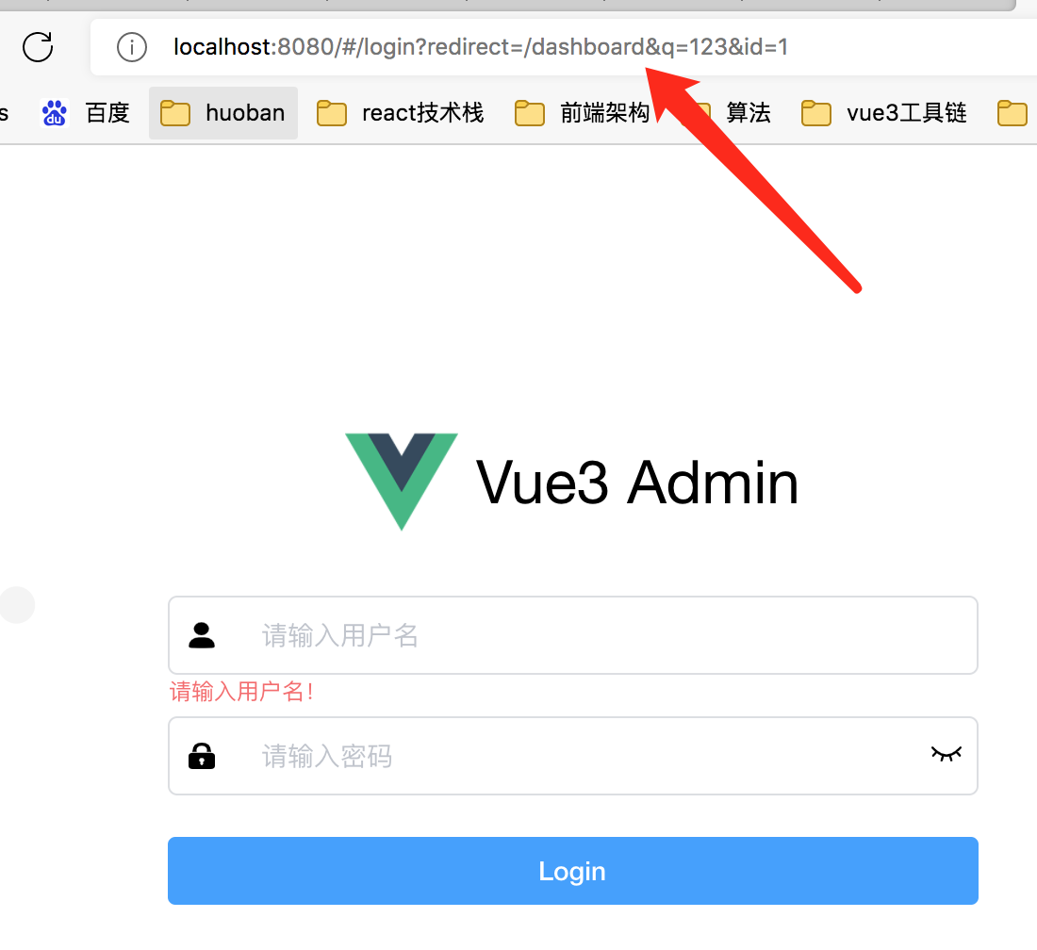The height and width of the screenshot is (950, 1037).
Task: Click the Vue3 Admin title text
Action: pos(637,483)
